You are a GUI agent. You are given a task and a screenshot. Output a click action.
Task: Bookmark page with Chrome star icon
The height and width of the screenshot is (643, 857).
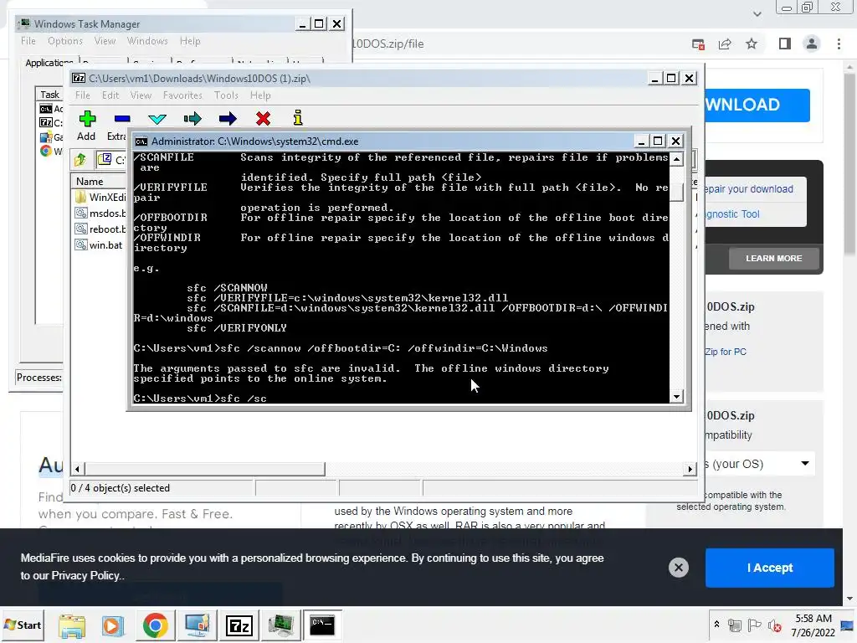tap(752, 44)
